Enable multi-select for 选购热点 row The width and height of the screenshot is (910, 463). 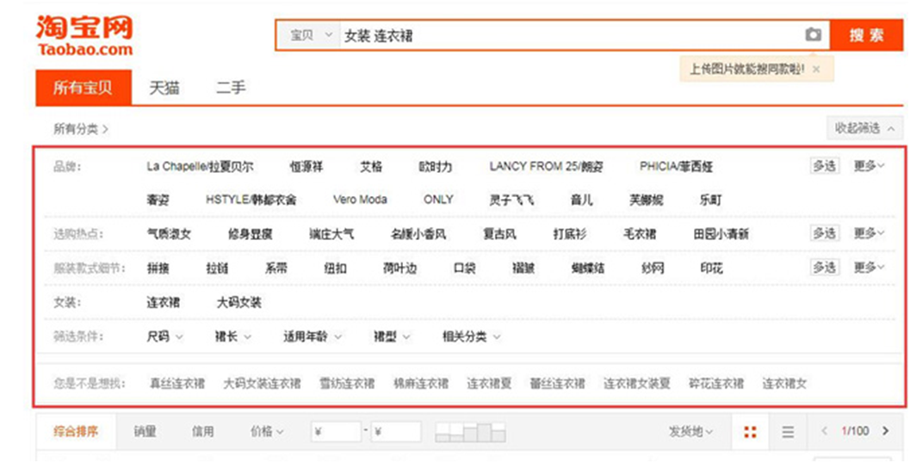[x=824, y=233]
